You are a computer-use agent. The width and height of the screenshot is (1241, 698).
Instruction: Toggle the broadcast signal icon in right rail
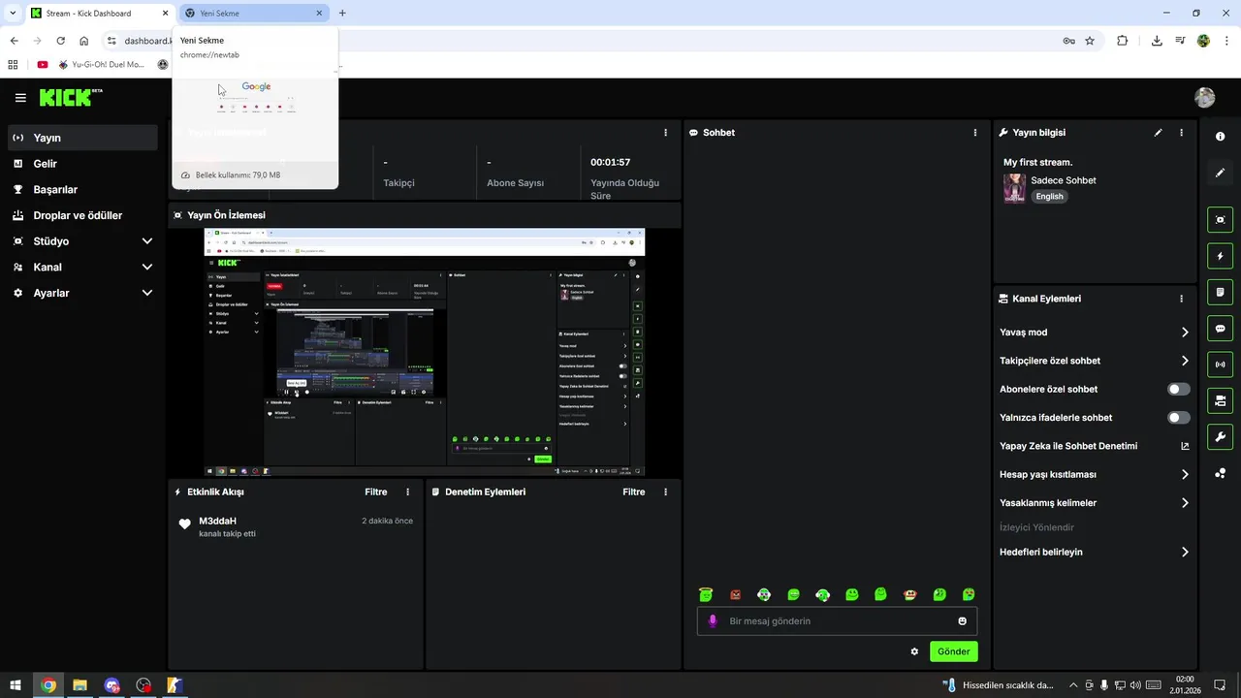(1221, 365)
